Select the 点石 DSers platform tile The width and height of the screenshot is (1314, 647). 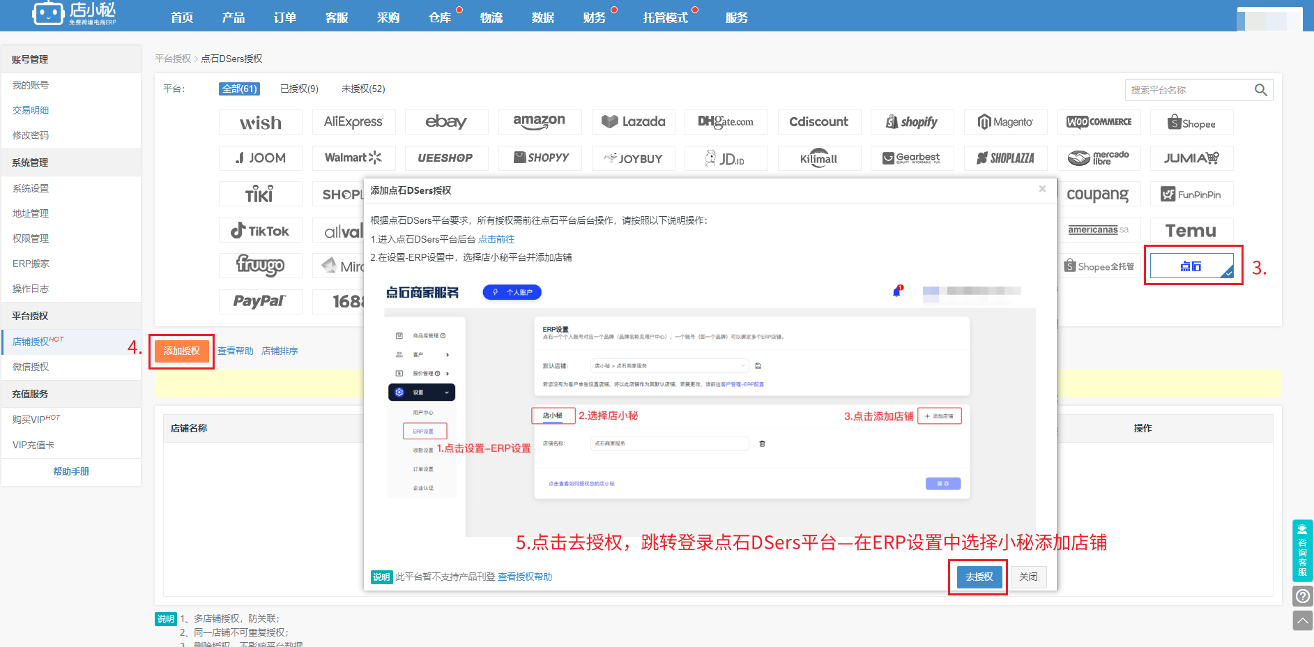coord(1191,266)
